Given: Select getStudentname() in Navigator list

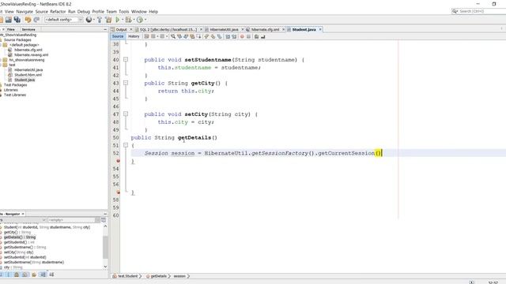Looking at the screenshot, I should (x=25, y=247).
